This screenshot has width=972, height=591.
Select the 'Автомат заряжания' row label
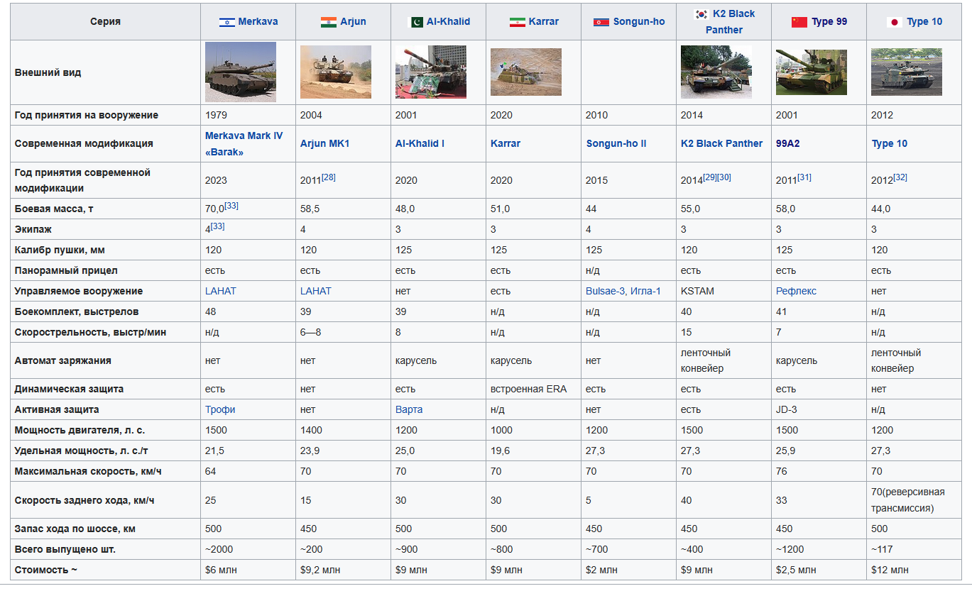[x=105, y=360]
